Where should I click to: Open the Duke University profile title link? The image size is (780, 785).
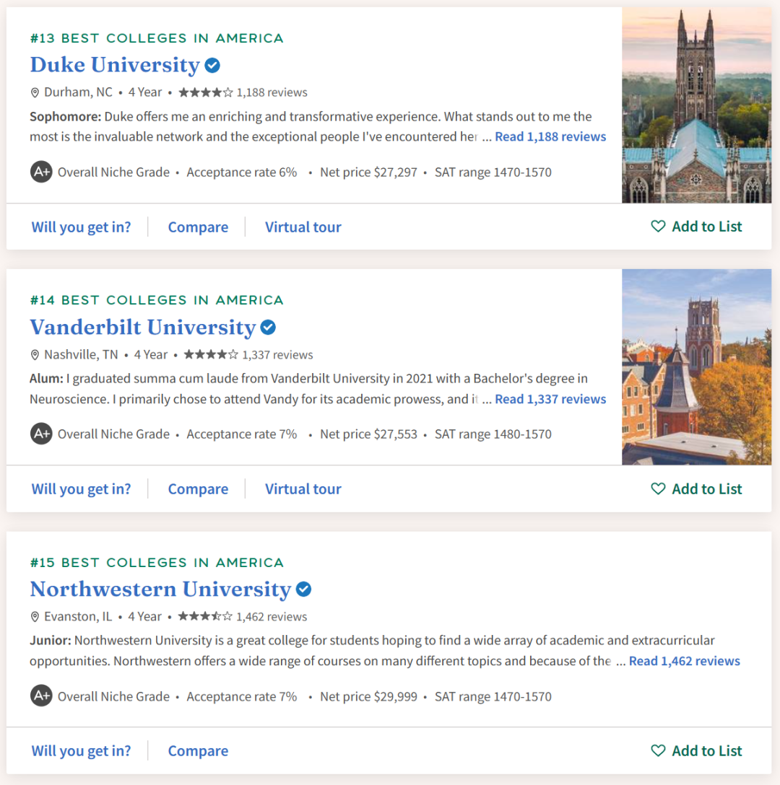[115, 65]
